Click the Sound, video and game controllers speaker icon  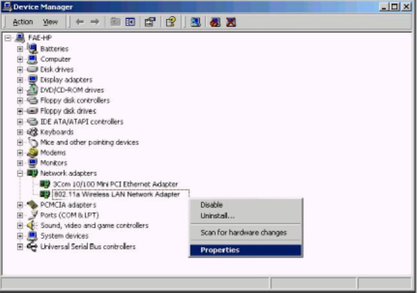[x=32, y=225]
